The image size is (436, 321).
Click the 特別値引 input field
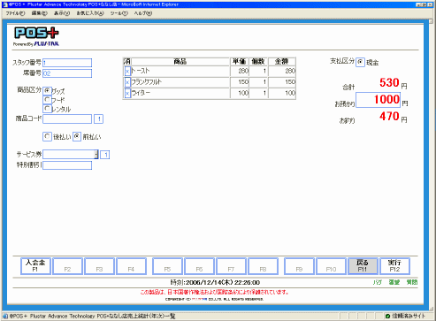pyautogui.click(x=67, y=165)
